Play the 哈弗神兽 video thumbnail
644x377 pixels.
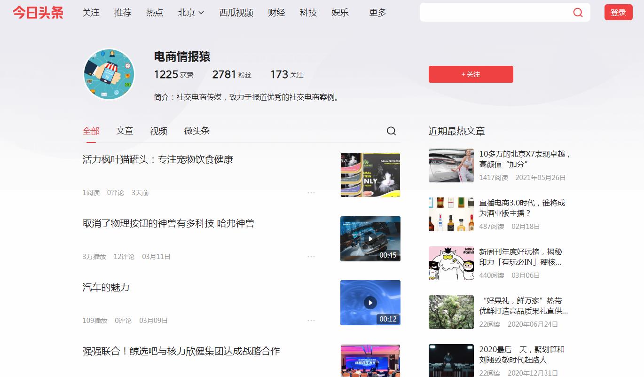point(370,239)
